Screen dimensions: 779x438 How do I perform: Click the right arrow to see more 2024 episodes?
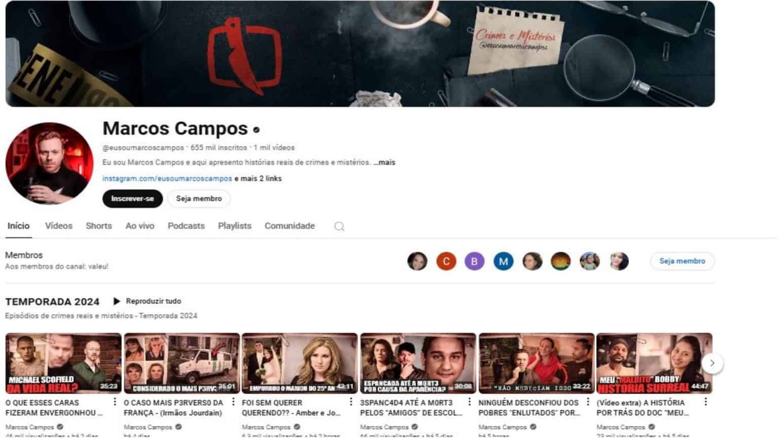pos(712,363)
